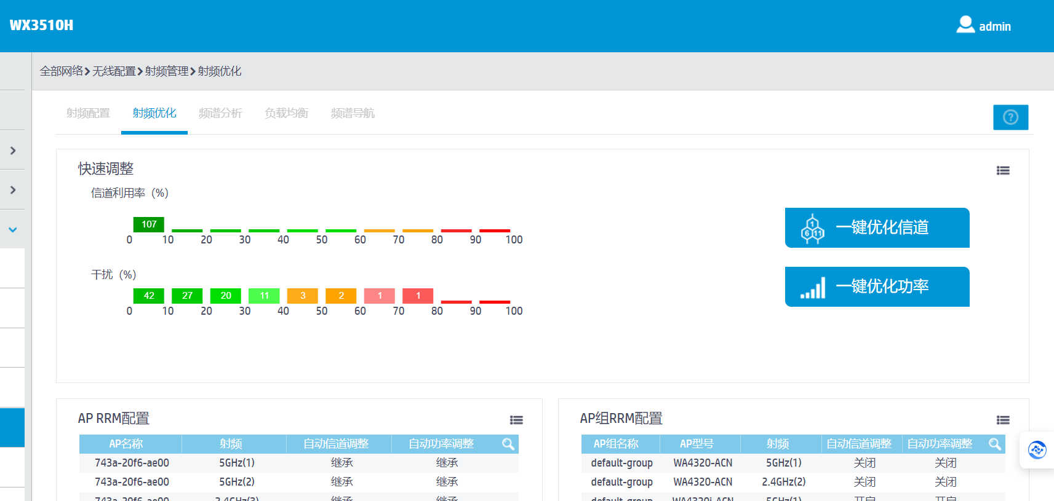Switch to the 射频配置 tab
Image resolution: width=1054 pixels, height=501 pixels.
coord(88,113)
